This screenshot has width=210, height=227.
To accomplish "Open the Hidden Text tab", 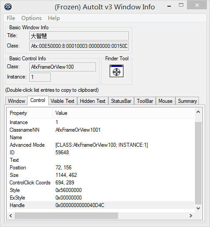I will (x=93, y=101).
